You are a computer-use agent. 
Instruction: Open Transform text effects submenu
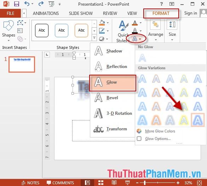[113, 129]
